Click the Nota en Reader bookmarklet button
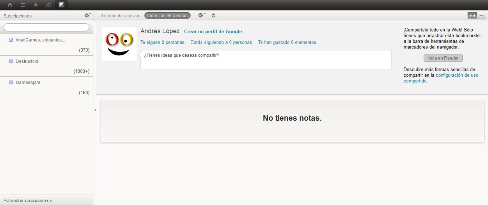 (443, 58)
